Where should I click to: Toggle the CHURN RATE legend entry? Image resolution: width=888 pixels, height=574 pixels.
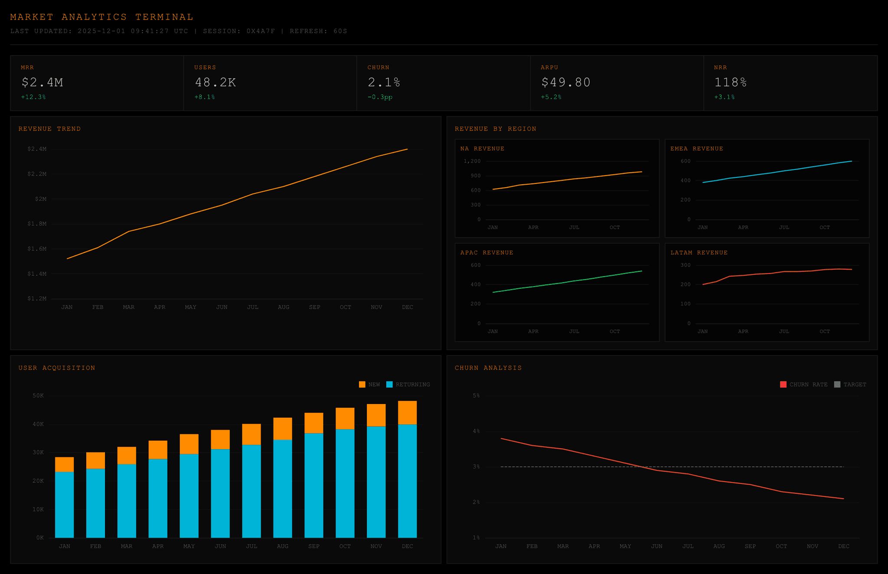(803, 385)
